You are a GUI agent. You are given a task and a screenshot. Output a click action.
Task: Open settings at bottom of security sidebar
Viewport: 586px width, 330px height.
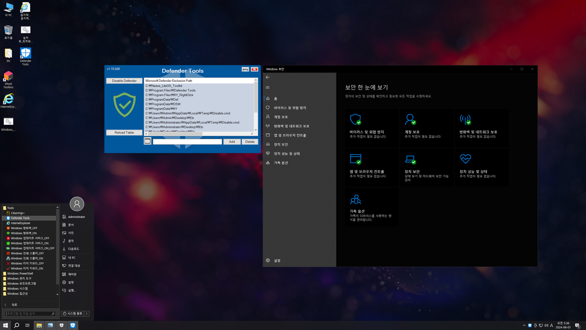tap(277, 261)
